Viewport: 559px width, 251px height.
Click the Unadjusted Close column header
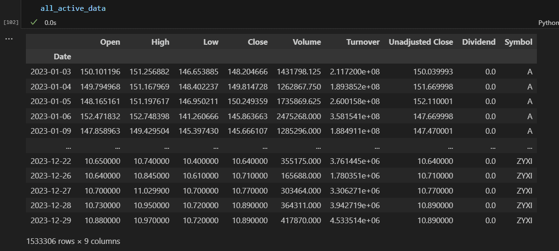[421, 42]
